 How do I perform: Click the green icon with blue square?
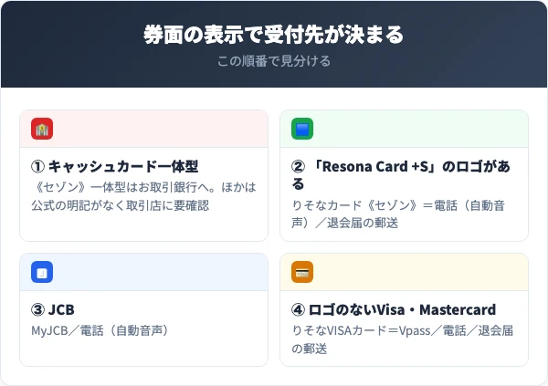302,129
